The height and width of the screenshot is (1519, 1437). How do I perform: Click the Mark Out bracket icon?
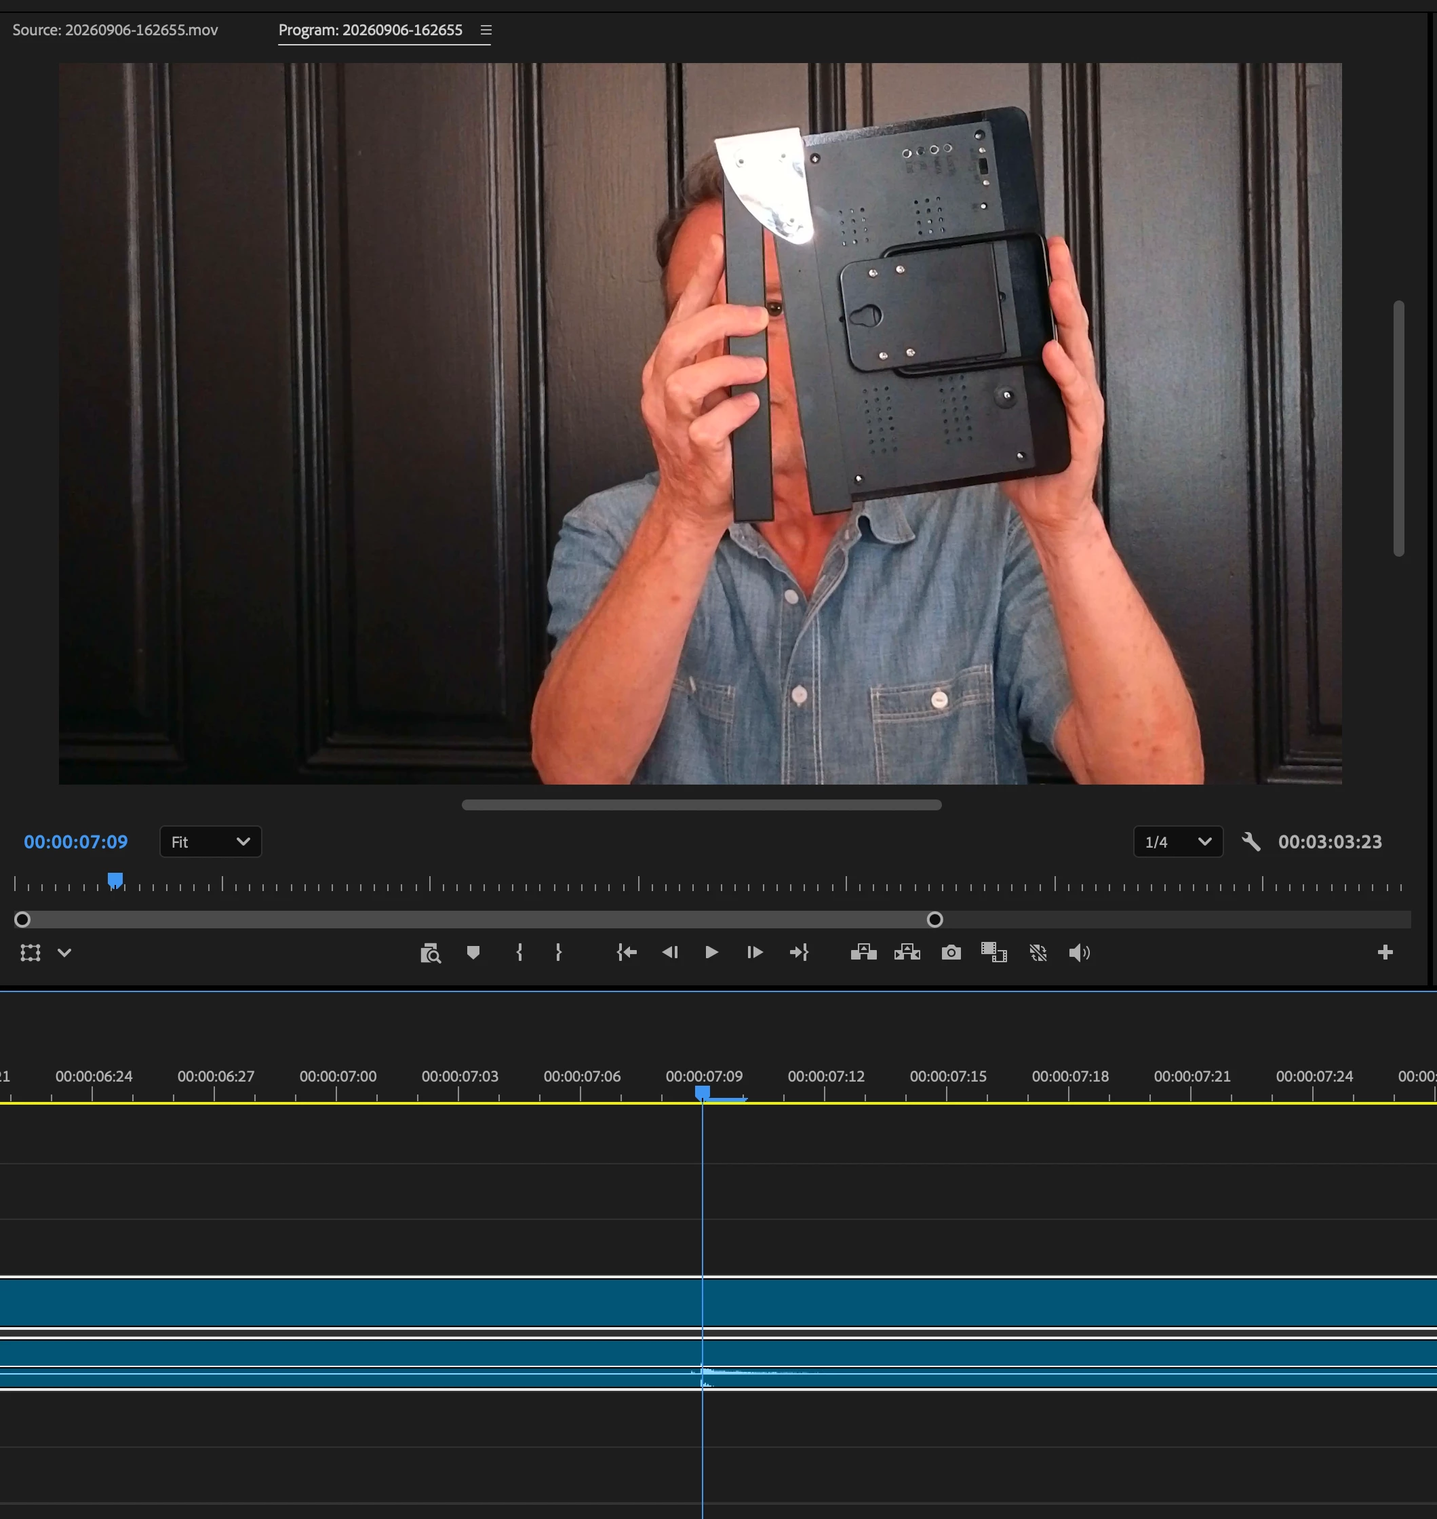pyautogui.click(x=558, y=952)
